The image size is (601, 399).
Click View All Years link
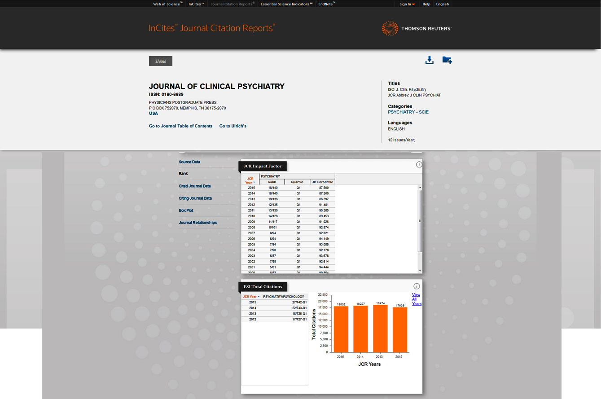[417, 299]
